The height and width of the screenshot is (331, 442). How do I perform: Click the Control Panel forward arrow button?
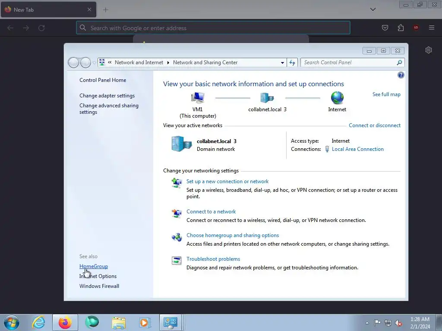[85, 62]
